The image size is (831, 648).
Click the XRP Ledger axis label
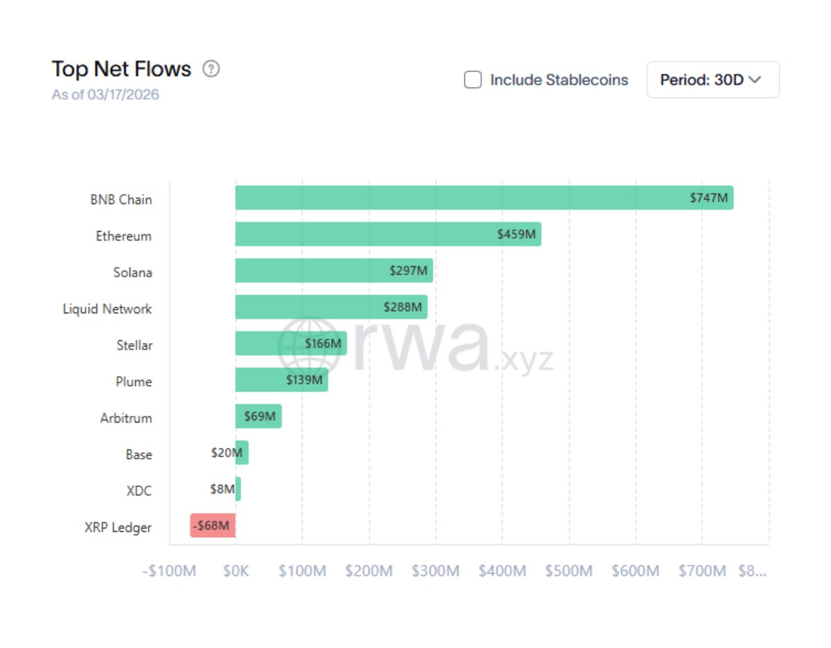(118, 528)
